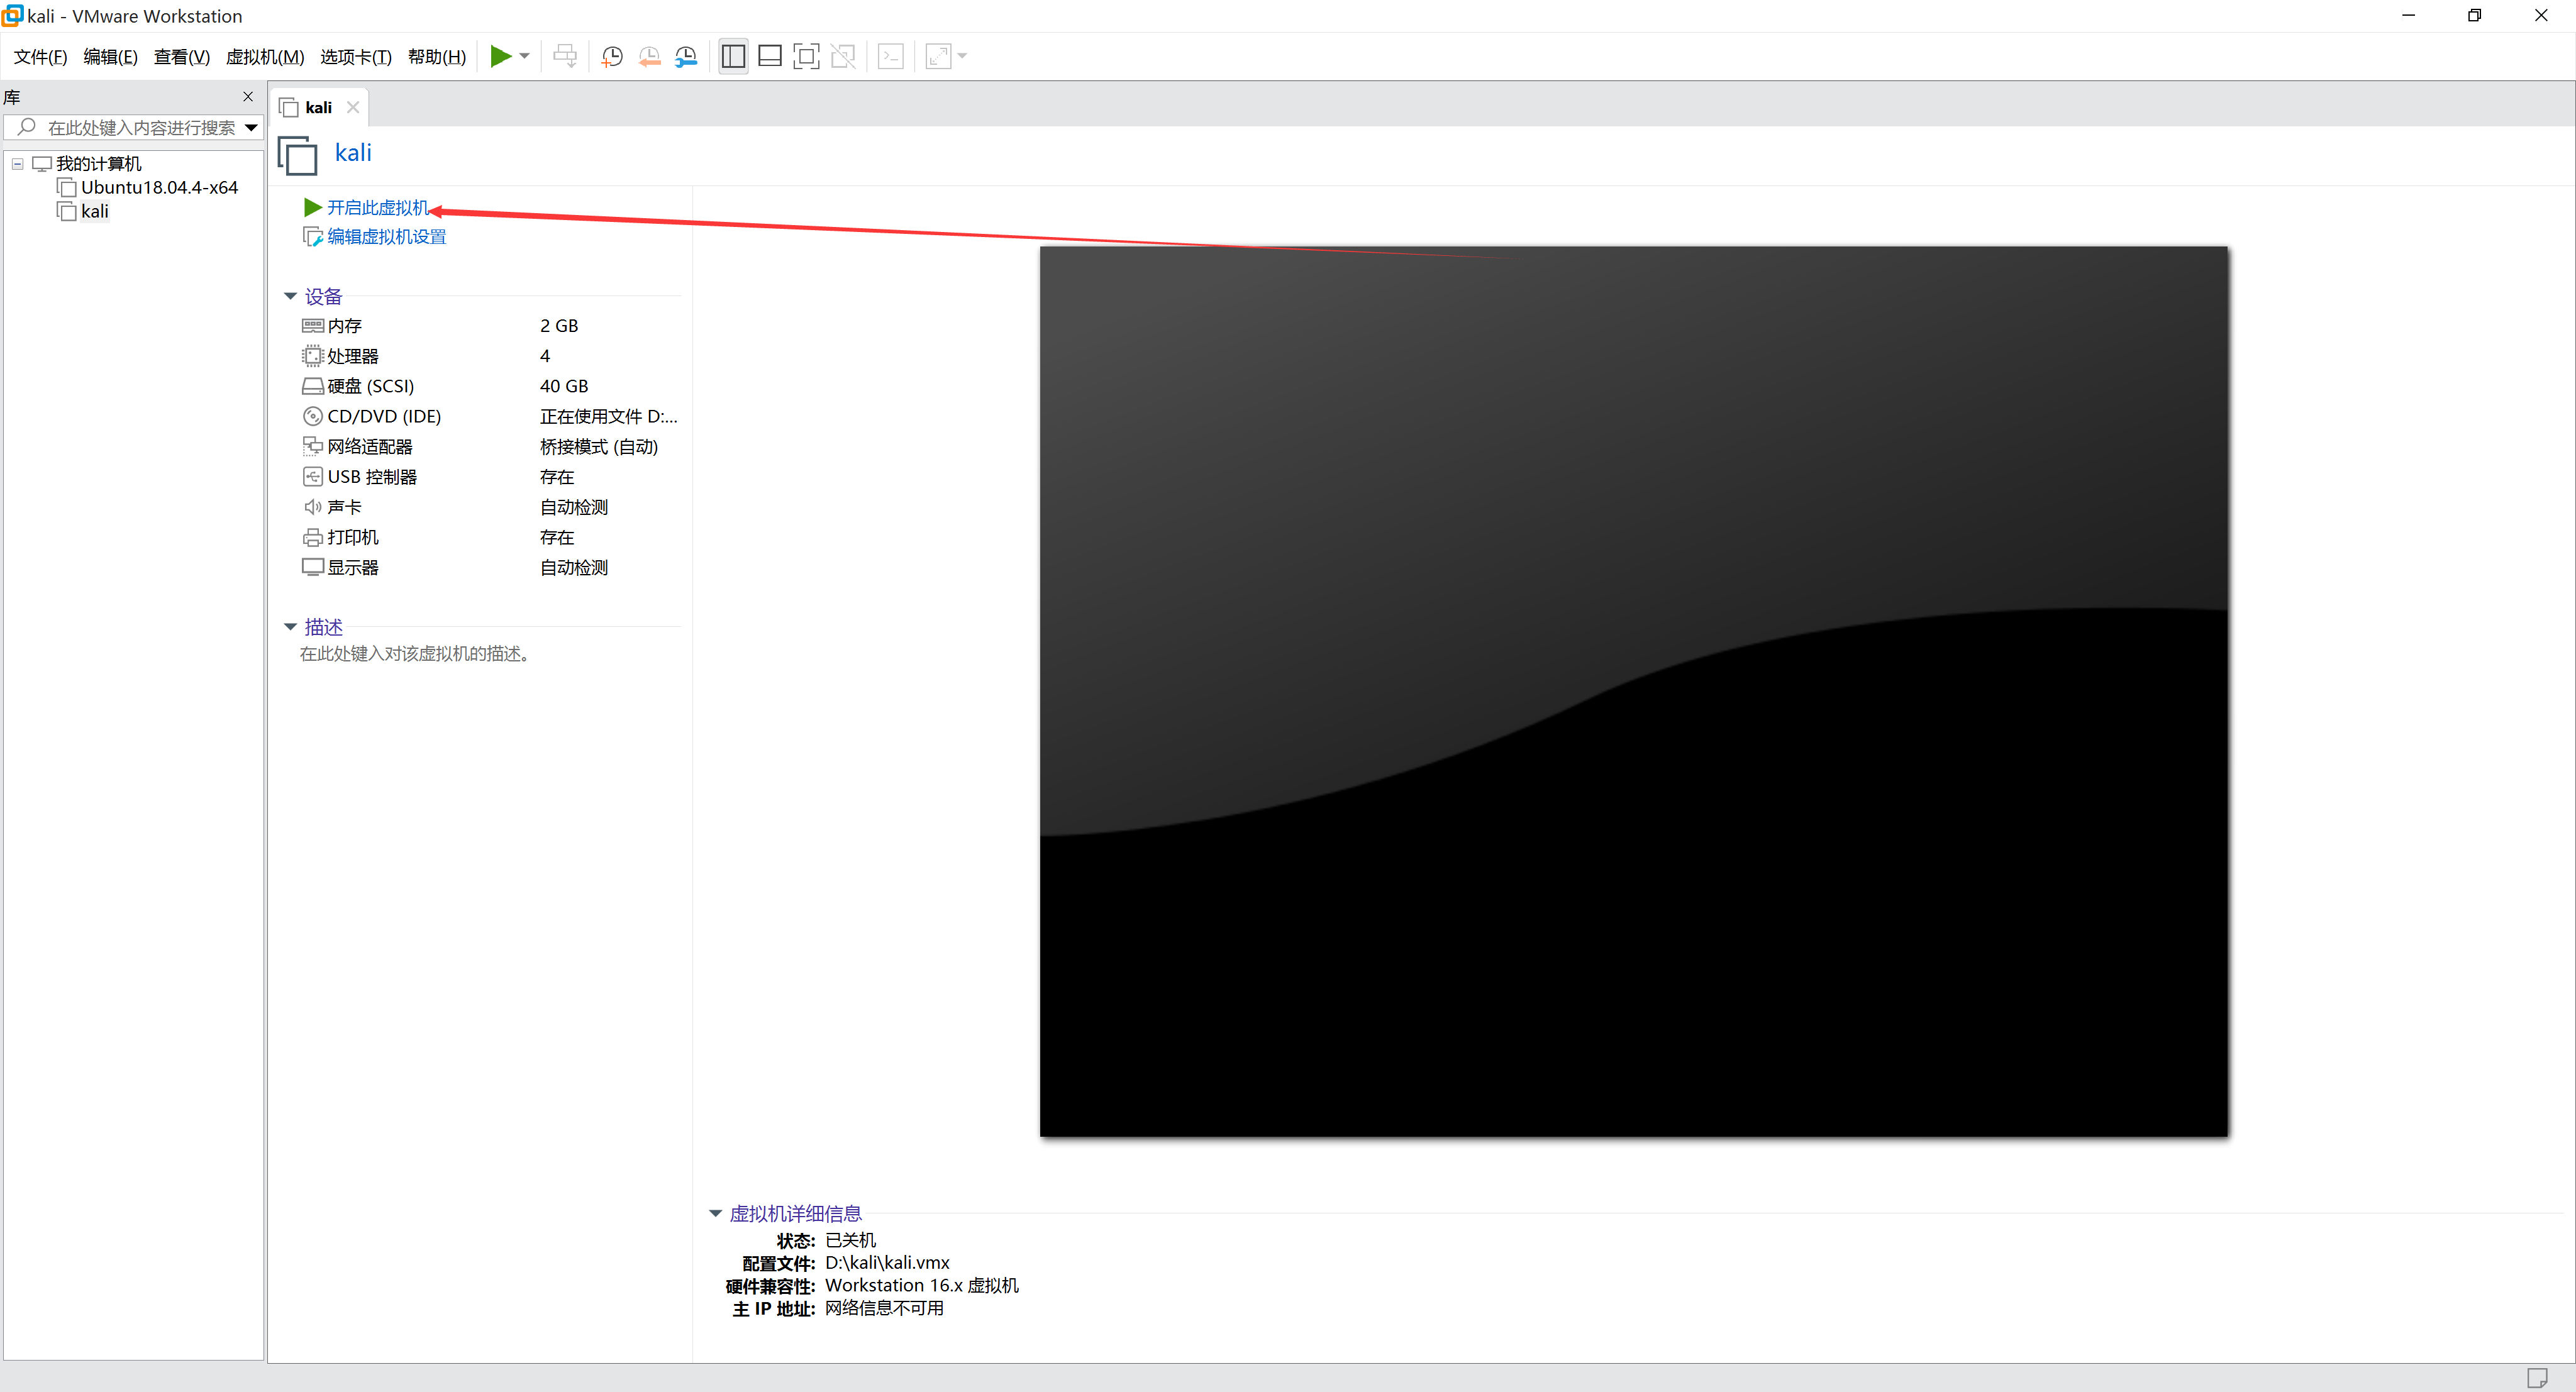
Task: Collapse the 设备 section
Action: (x=290, y=296)
